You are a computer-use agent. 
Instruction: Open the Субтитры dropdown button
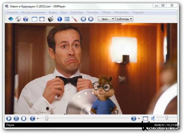[124, 19]
